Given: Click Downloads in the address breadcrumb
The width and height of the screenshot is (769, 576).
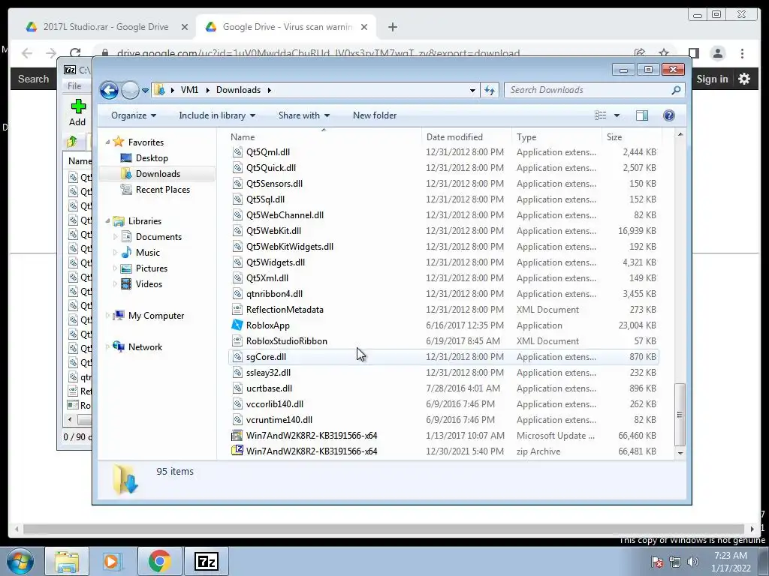Looking at the screenshot, I should point(238,90).
